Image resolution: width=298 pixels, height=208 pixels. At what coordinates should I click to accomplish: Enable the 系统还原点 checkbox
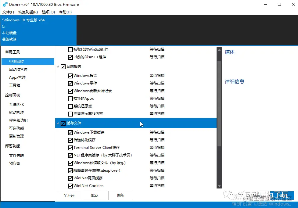(70, 106)
